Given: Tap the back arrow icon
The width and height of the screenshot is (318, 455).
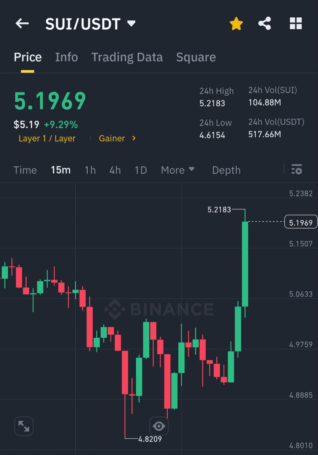Looking at the screenshot, I should (x=22, y=24).
